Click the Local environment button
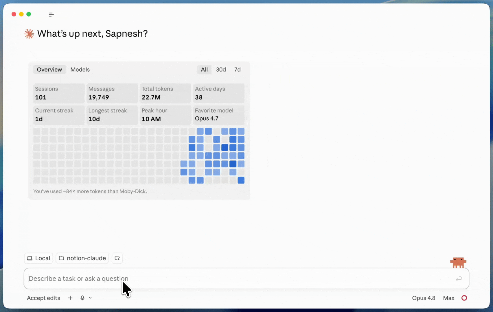 [39, 258]
